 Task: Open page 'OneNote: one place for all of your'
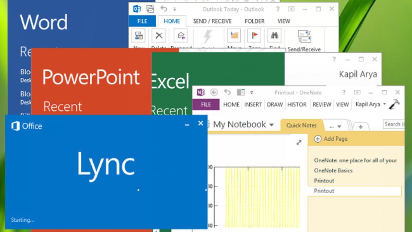pyautogui.click(x=355, y=160)
